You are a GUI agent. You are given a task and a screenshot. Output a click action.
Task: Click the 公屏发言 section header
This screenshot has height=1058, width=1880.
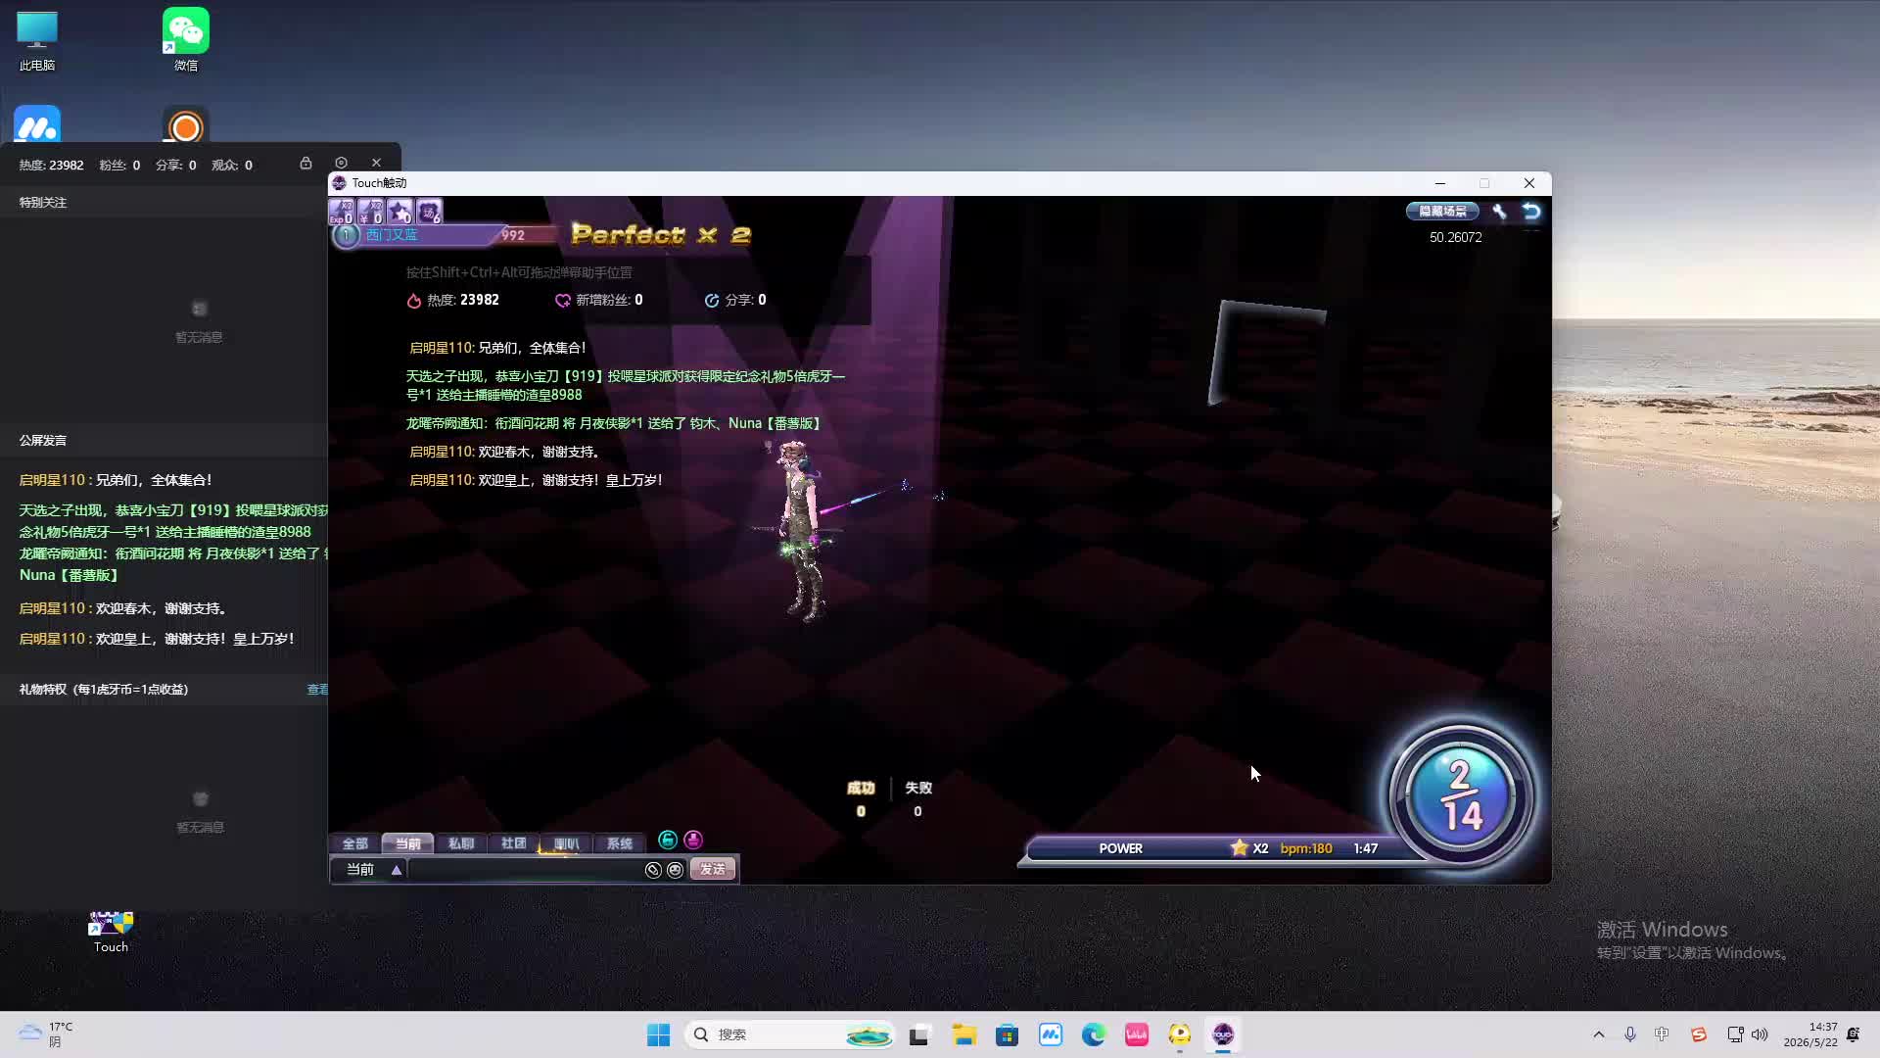pyautogui.click(x=43, y=441)
